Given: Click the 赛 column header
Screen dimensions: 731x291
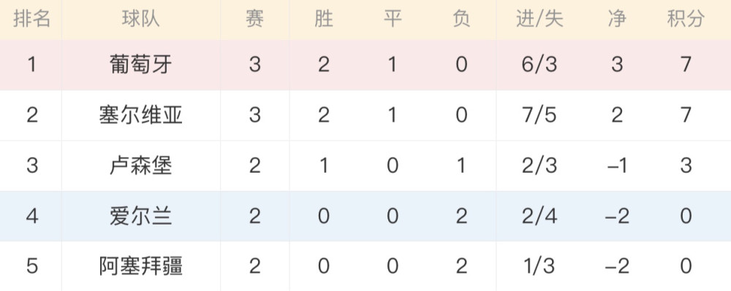Looking at the screenshot, I should (x=254, y=20).
